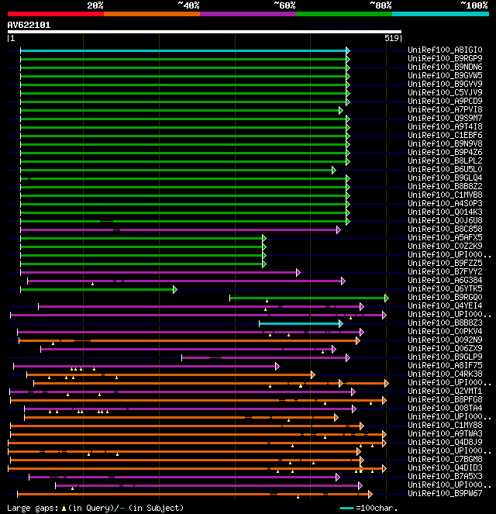Click the UniRef100_B6U5L0 label

coord(445,169)
